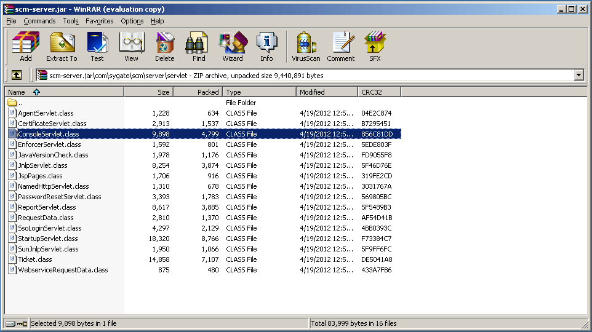Viewport: 592px width, 332px height.
Task: Click CRC32 value DE5041A8
Action: tap(377, 259)
